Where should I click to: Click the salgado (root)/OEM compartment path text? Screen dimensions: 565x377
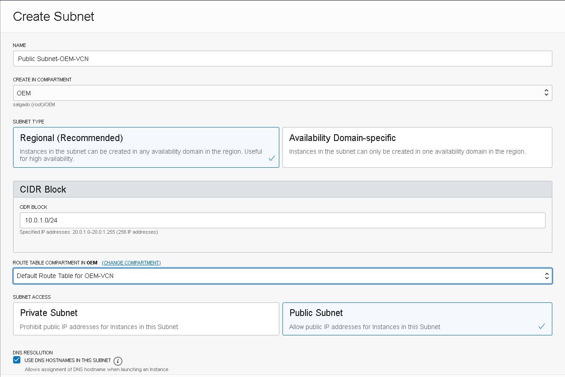(x=34, y=105)
